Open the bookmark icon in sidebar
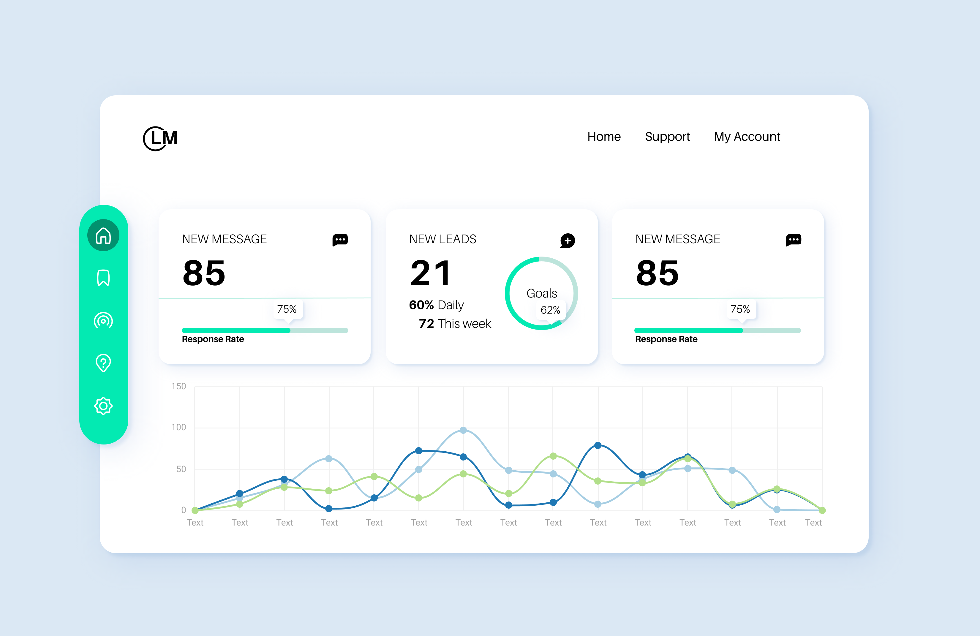Image resolution: width=980 pixels, height=636 pixels. (x=103, y=278)
